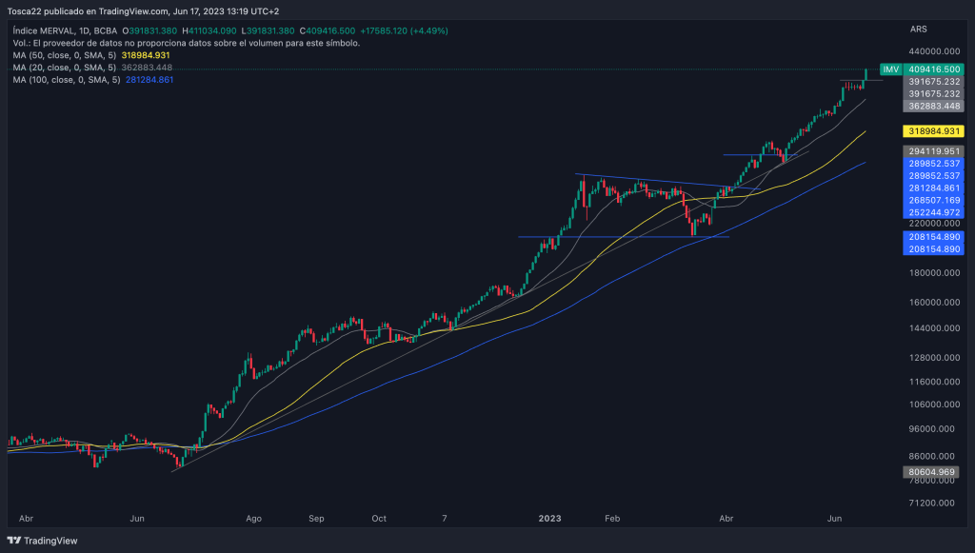Expand the Vol. indicator legend row
Screen dimensions: 975x553
coord(186,43)
